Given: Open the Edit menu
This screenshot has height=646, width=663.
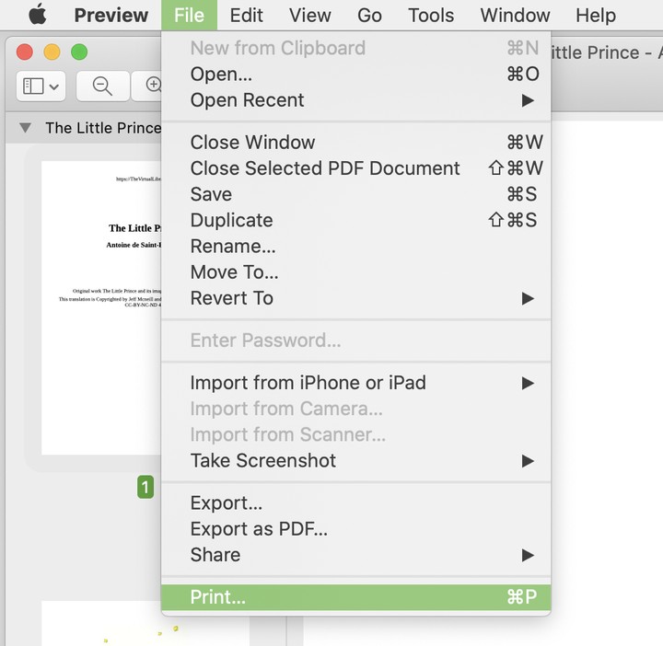Looking at the screenshot, I should (246, 15).
